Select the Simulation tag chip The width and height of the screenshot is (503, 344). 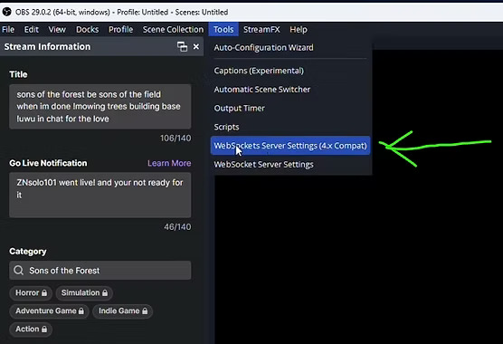[84, 293]
